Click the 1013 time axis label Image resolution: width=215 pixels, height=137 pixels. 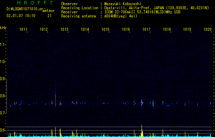point(64,29)
